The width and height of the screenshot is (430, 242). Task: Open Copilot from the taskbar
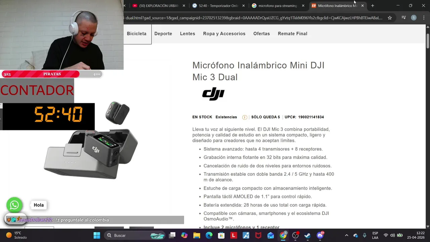click(x=184, y=235)
